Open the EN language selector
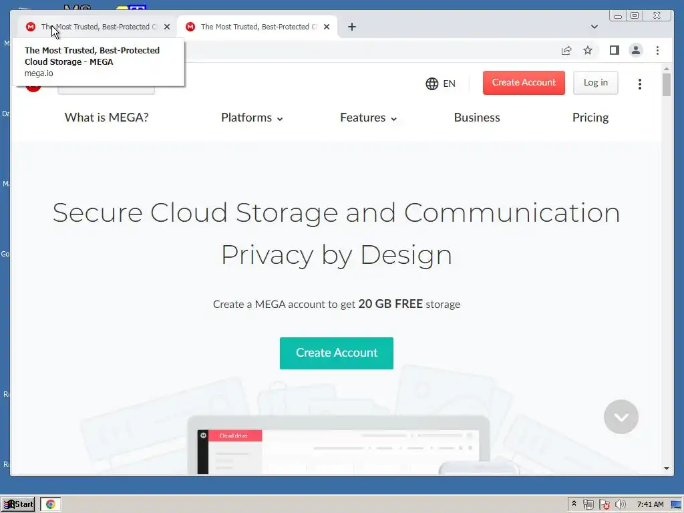Image resolution: width=684 pixels, height=513 pixels. (x=441, y=83)
